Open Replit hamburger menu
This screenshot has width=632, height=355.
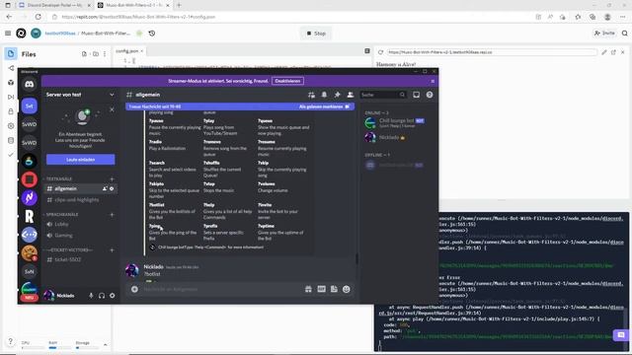coord(8,33)
